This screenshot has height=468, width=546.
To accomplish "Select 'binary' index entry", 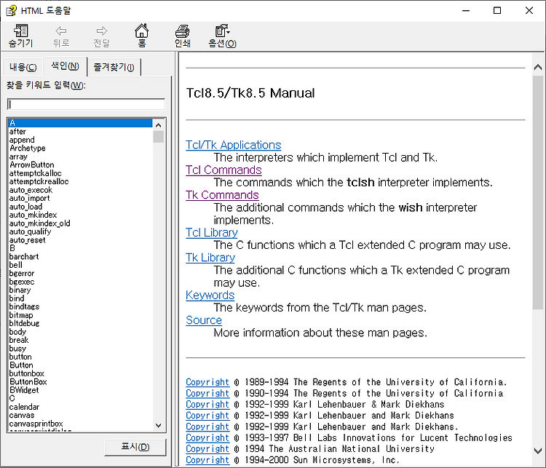I will point(20,290).
